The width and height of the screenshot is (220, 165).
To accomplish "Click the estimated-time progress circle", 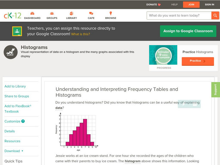I will 163,56.
